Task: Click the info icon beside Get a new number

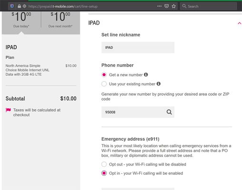Action: click(146, 75)
